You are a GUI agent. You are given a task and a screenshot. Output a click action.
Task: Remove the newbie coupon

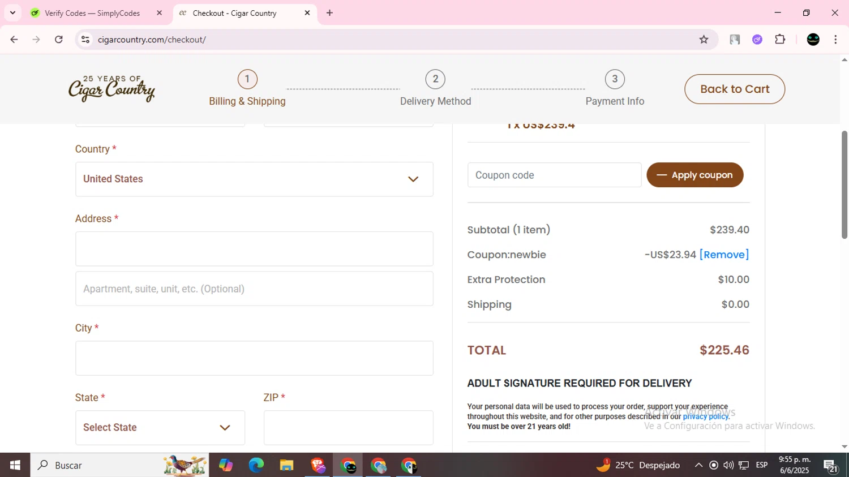724,255
